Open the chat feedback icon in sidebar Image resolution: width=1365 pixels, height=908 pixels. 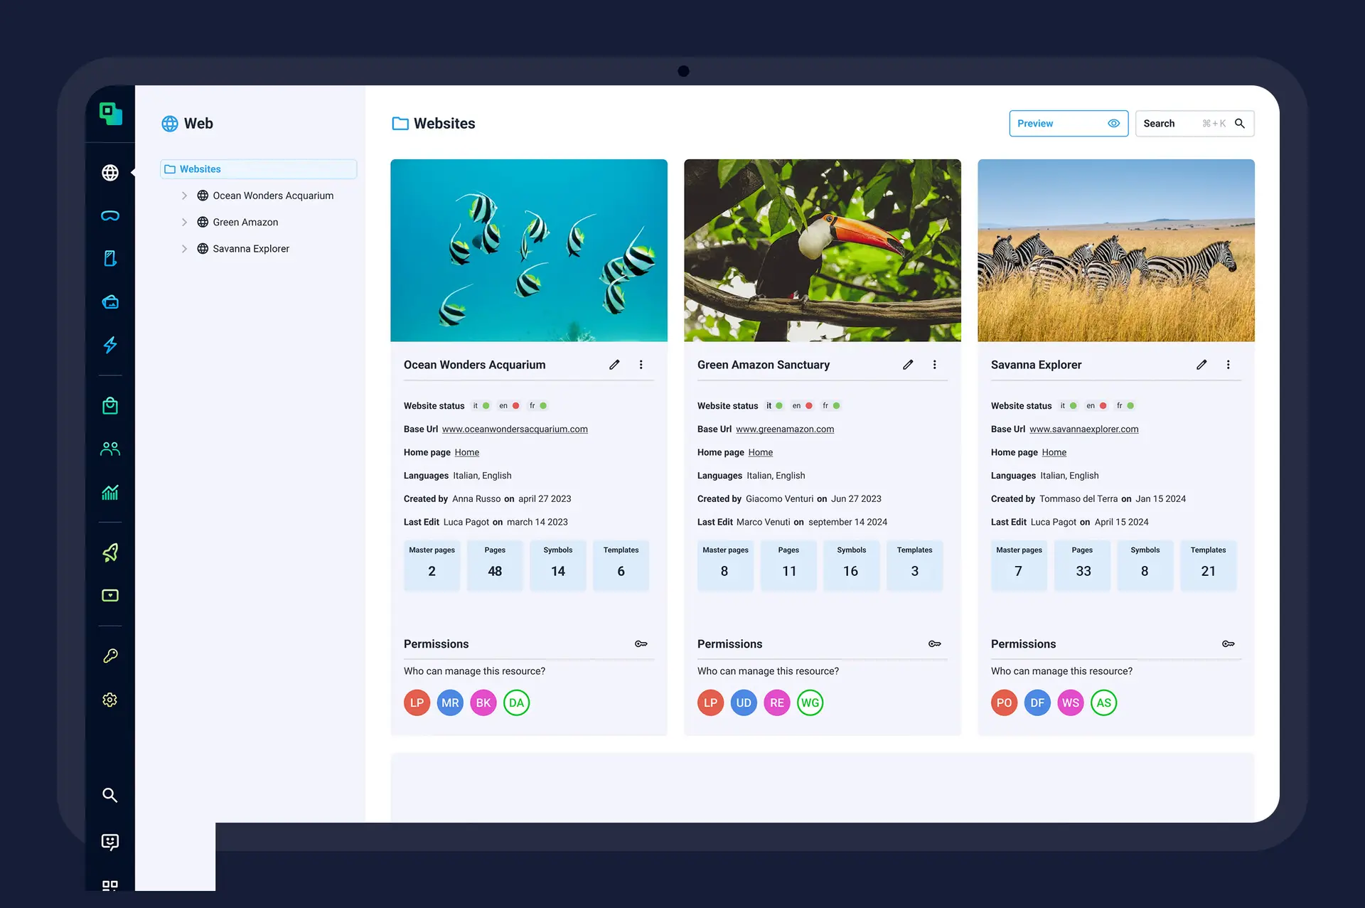coord(110,842)
